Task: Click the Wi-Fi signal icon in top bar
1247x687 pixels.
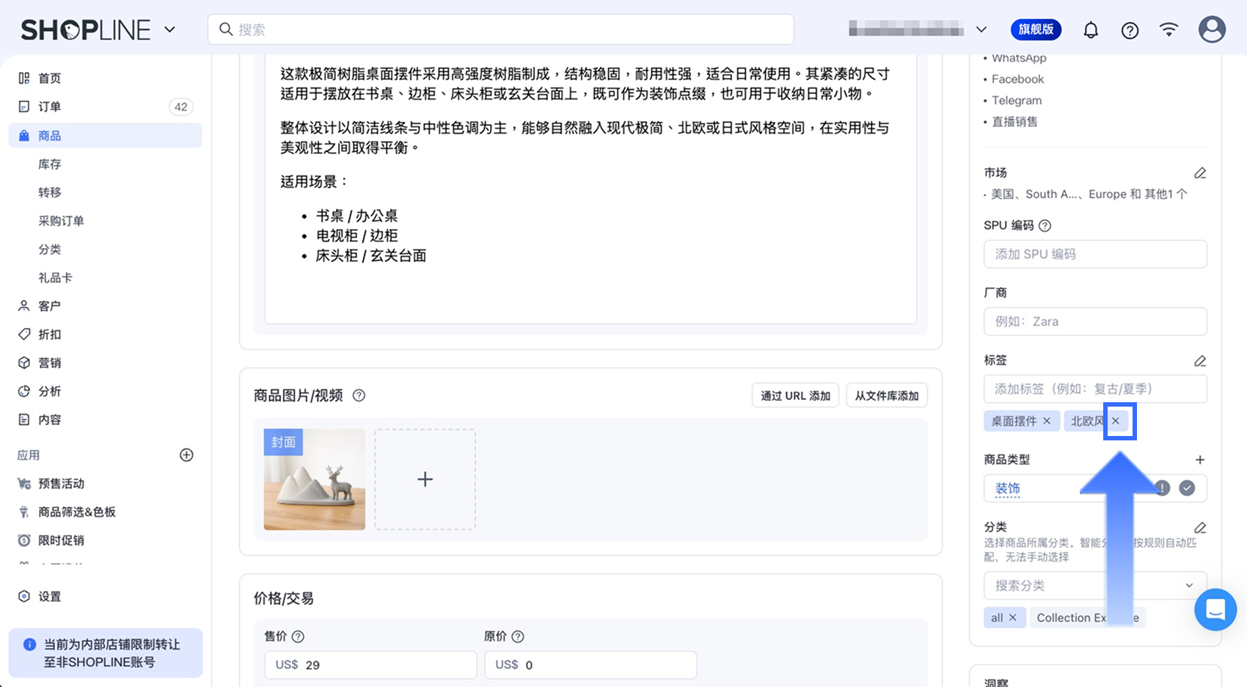Action: click(x=1169, y=29)
